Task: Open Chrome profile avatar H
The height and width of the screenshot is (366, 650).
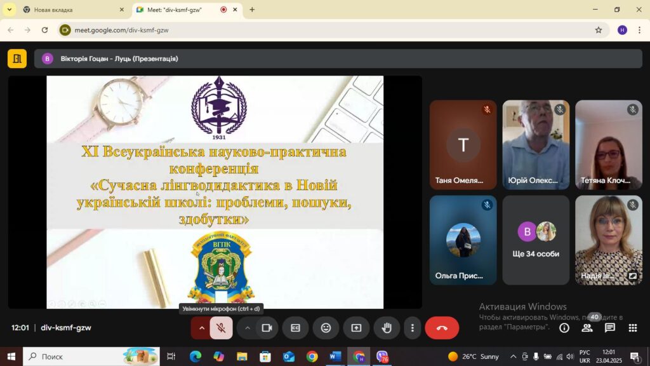Action: coord(622,30)
